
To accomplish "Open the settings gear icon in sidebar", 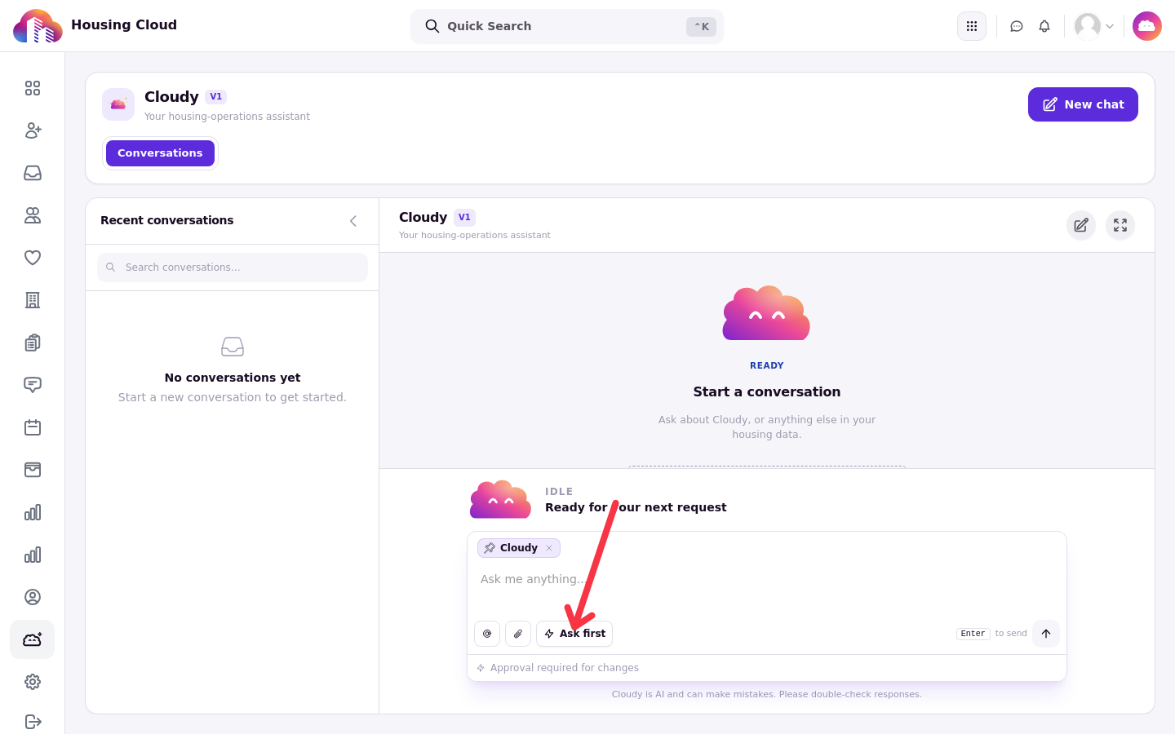I will (33, 682).
